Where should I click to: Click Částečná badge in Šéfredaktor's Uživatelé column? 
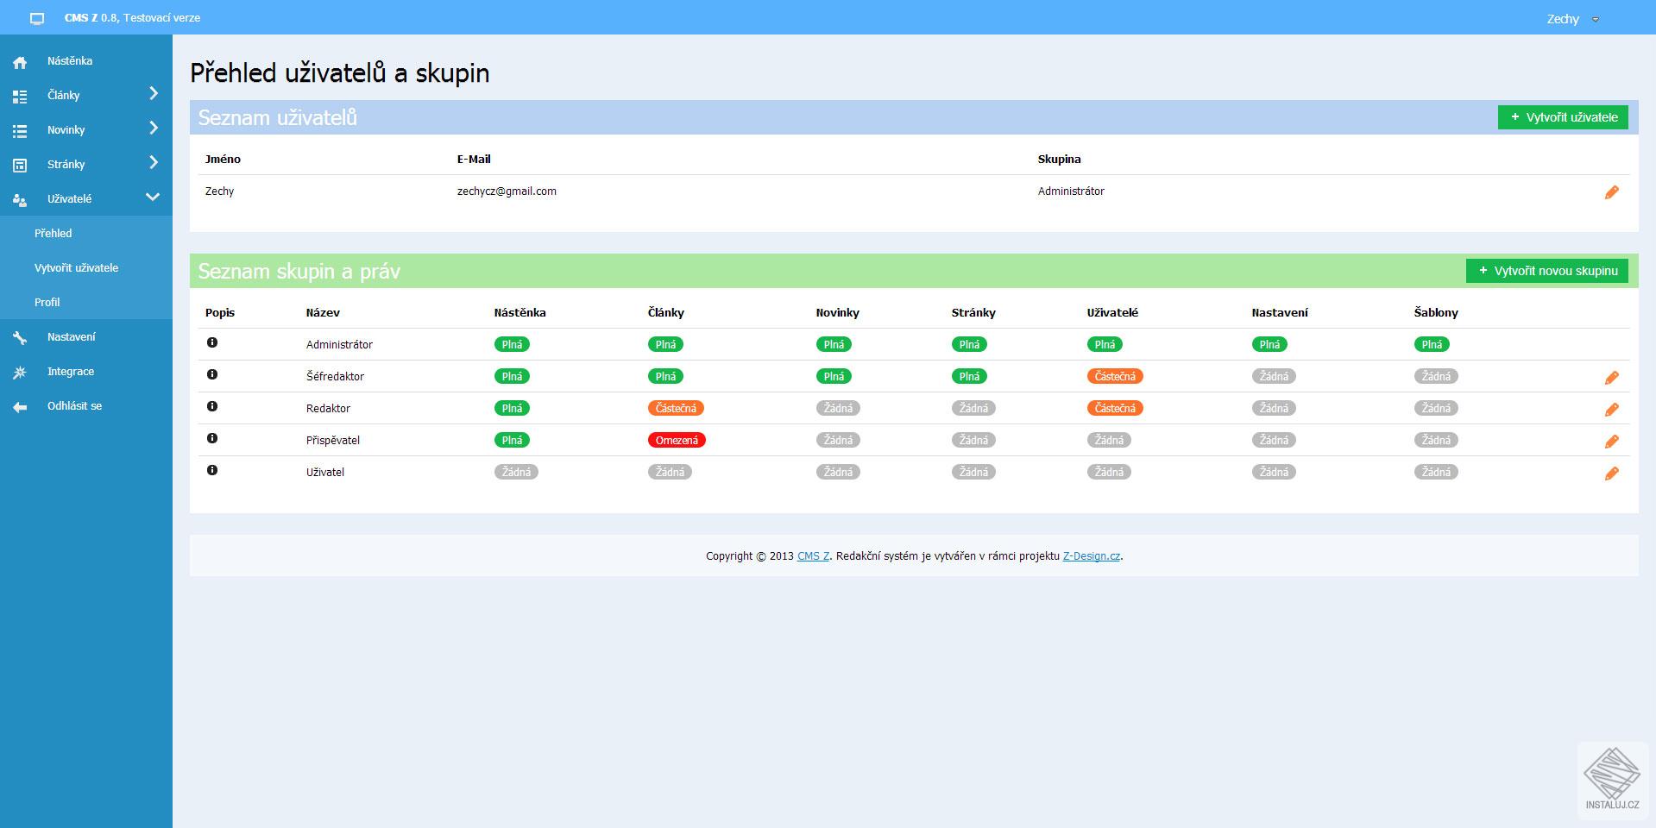[1115, 376]
